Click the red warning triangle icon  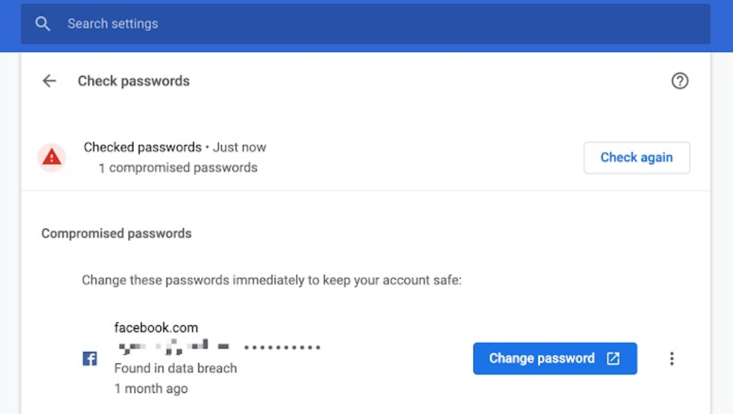click(51, 158)
